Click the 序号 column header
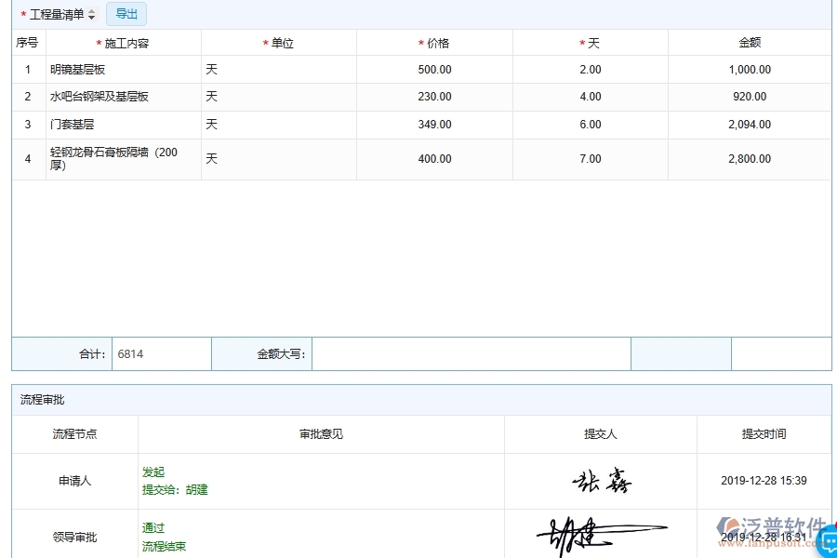 [x=27, y=43]
